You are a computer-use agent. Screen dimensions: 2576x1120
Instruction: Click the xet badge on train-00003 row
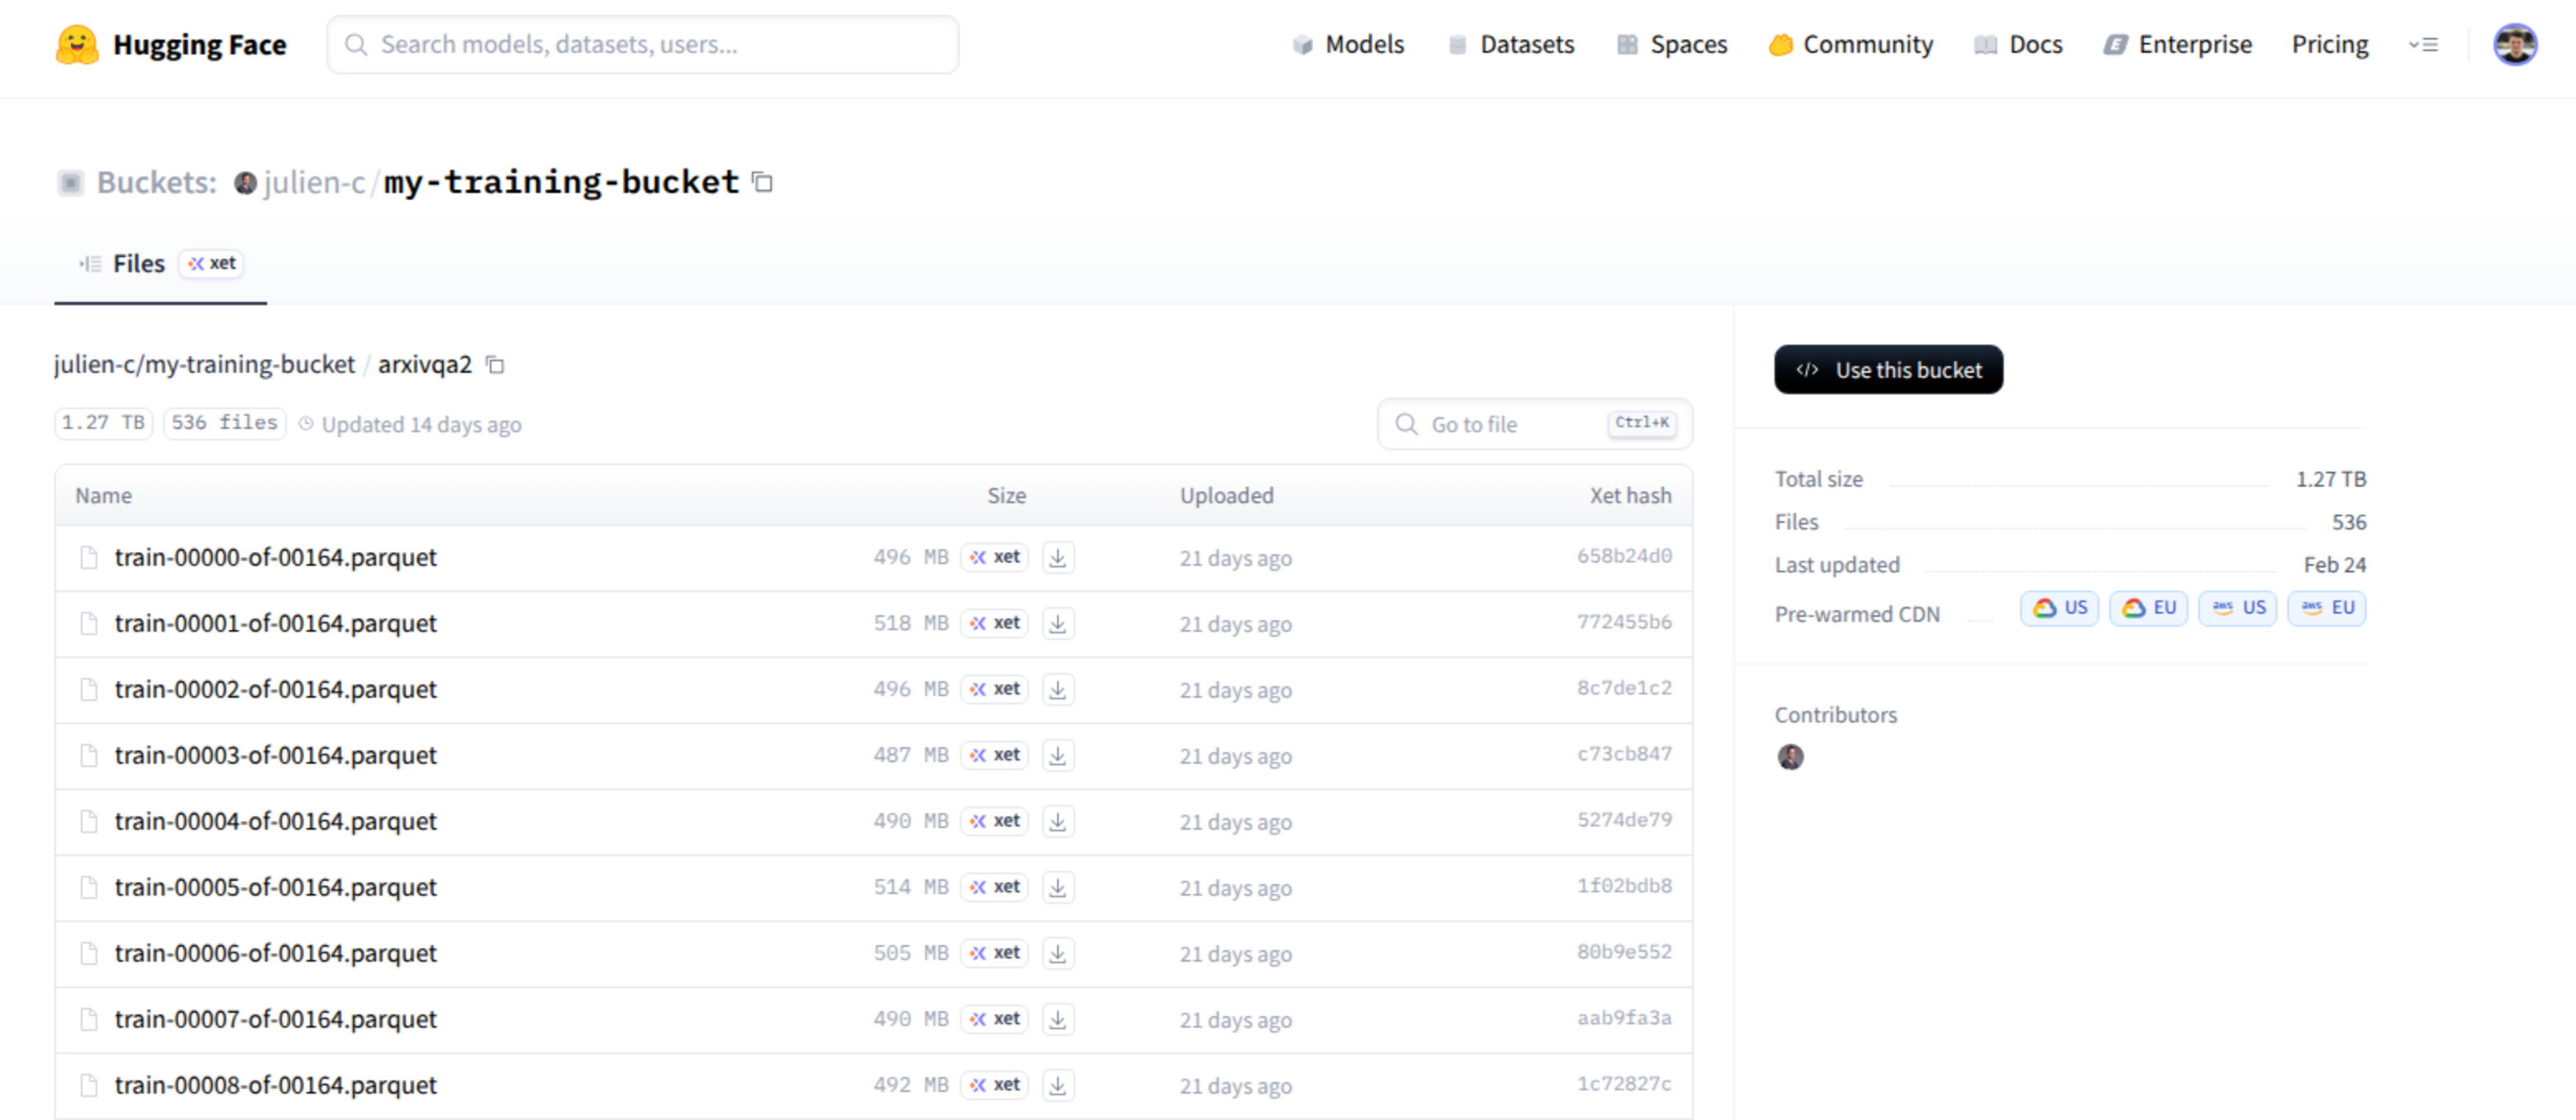point(995,755)
